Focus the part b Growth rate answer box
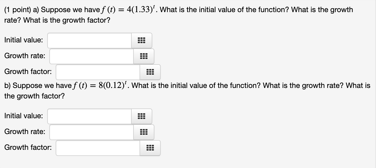 pyautogui.click(x=92, y=132)
